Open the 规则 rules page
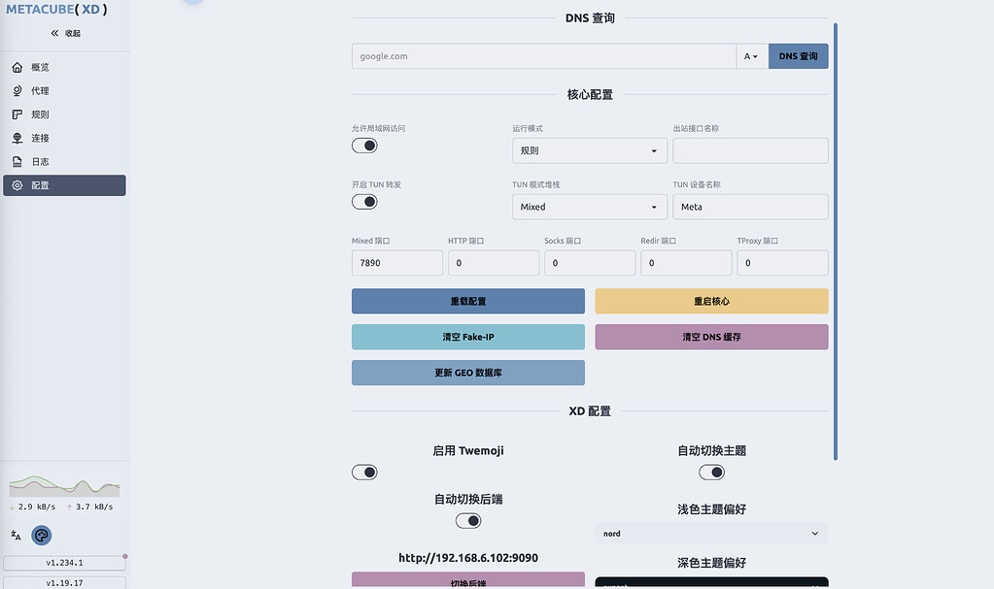Image resolution: width=994 pixels, height=589 pixels. coord(65,115)
